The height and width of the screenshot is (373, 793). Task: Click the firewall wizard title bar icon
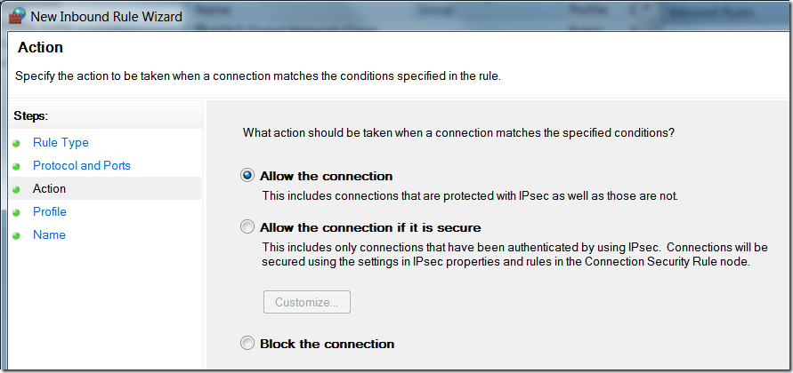click(16, 17)
